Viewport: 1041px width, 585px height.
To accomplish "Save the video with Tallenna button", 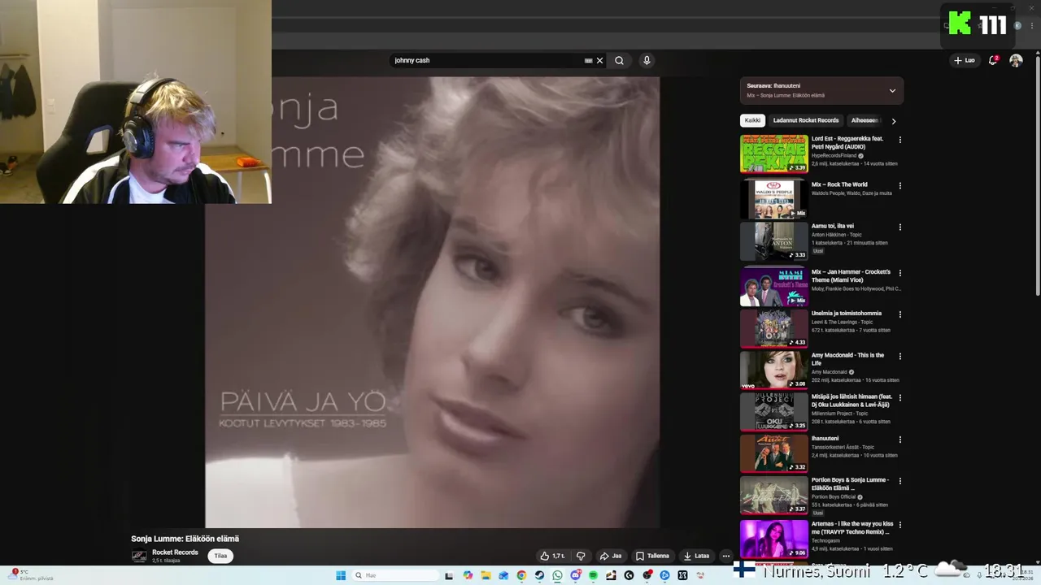I will pos(652,556).
